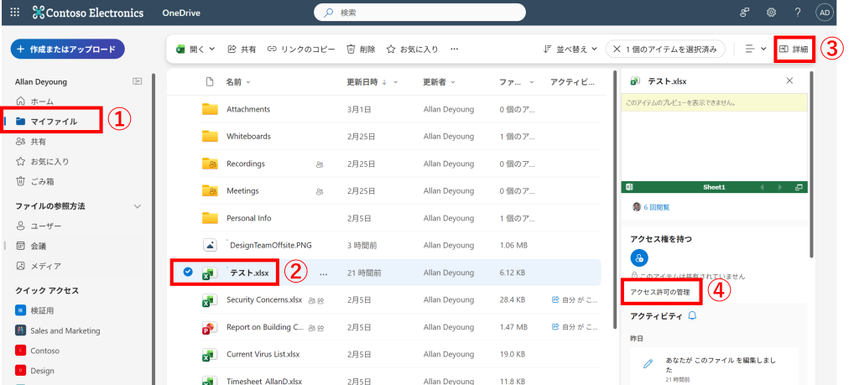Uncheck the selected テスト.xlsx checkbox
Image resolution: width=859 pixels, height=385 pixels.
pos(188,272)
